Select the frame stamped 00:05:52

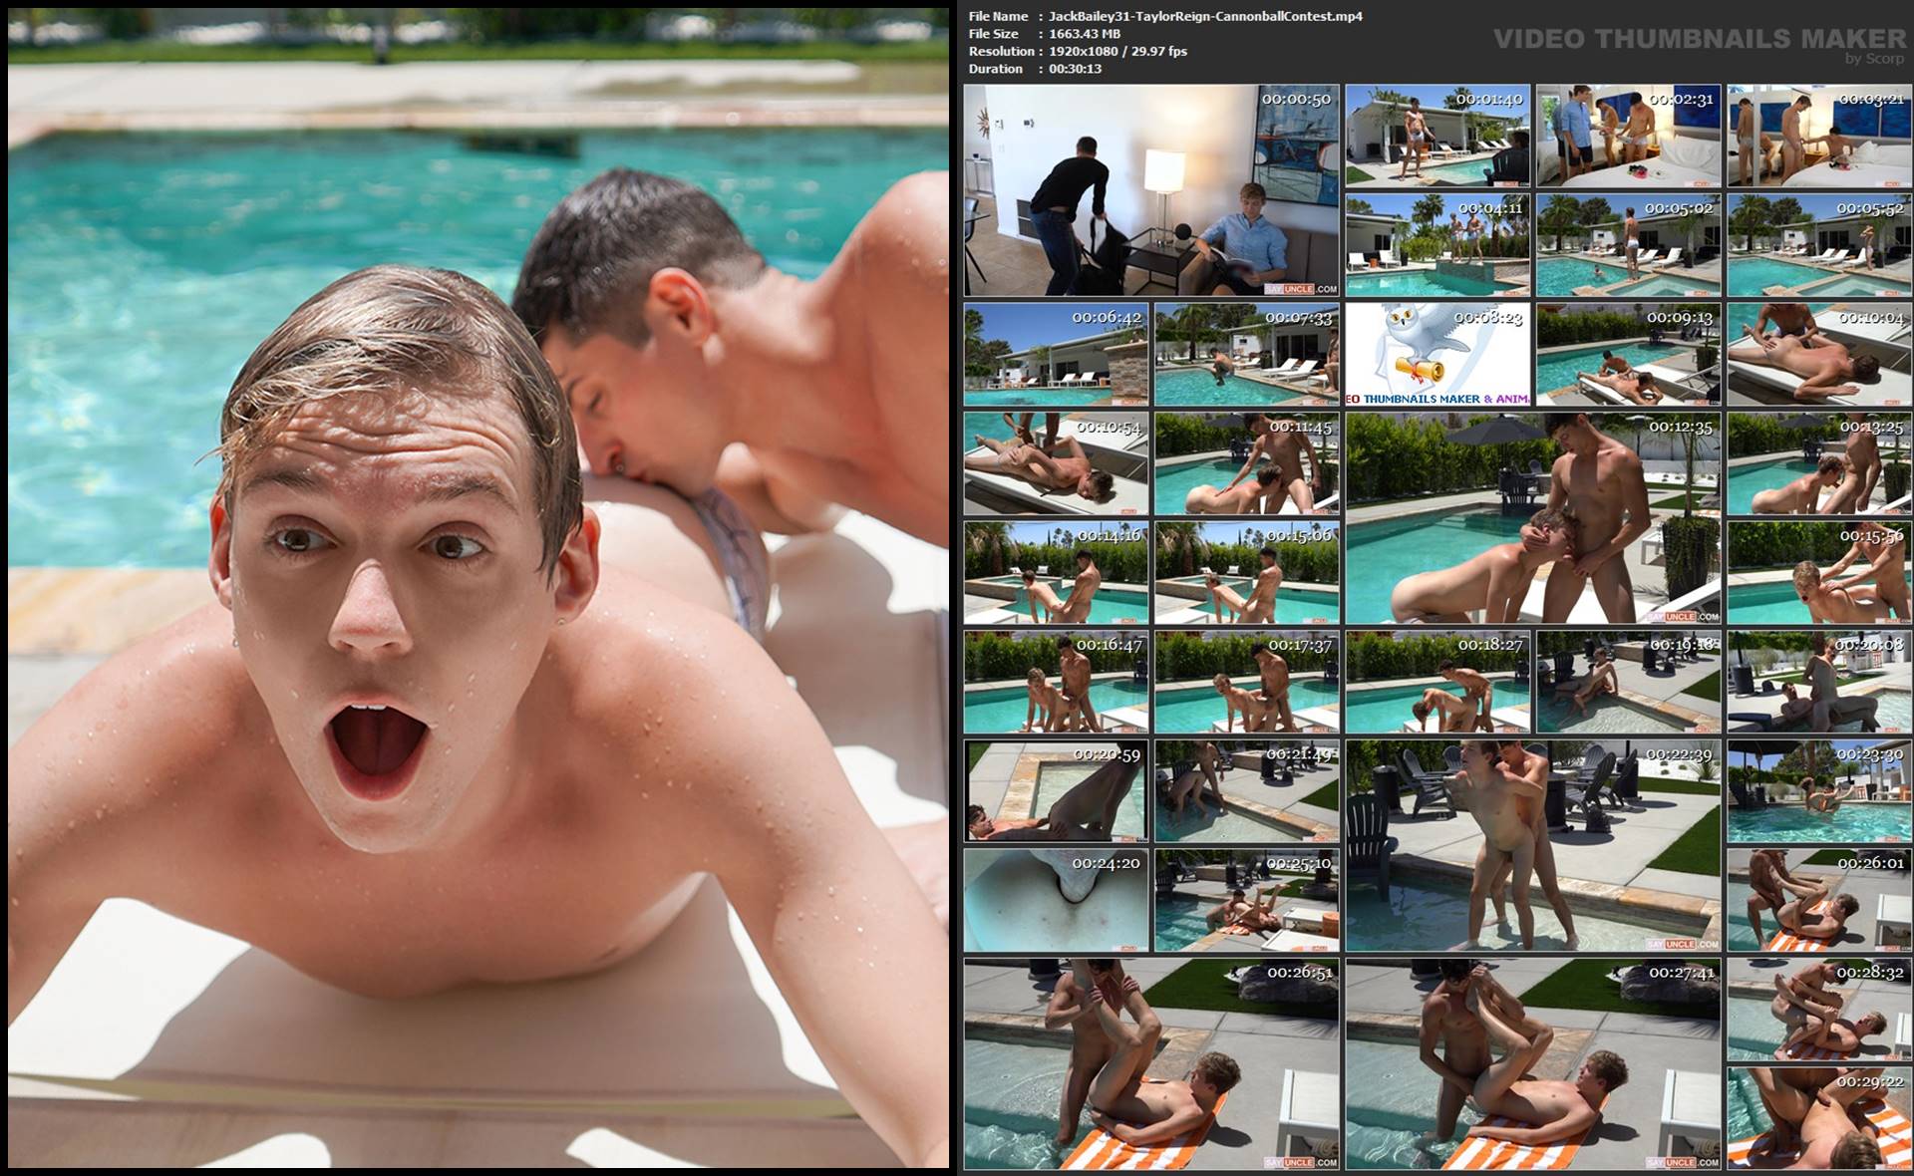pyautogui.click(x=1819, y=245)
